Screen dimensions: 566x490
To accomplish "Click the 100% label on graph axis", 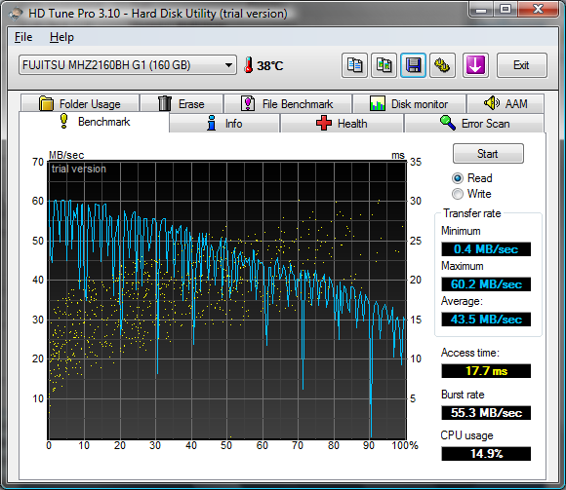I will click(x=405, y=446).
